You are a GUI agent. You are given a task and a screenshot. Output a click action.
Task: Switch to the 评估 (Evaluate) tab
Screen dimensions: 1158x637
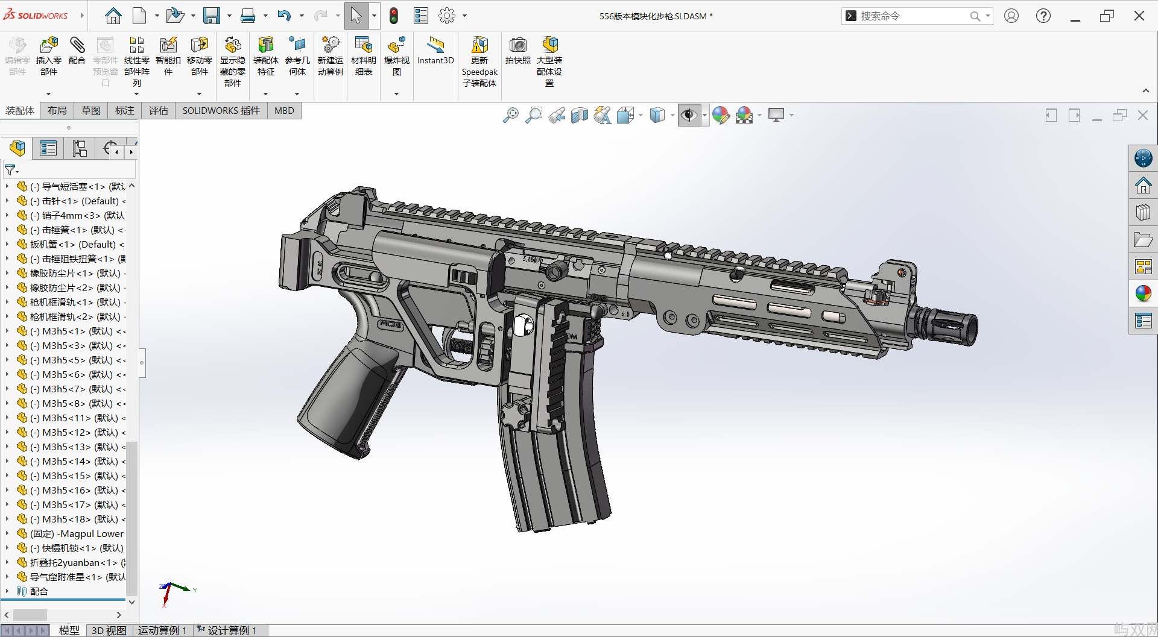(159, 111)
